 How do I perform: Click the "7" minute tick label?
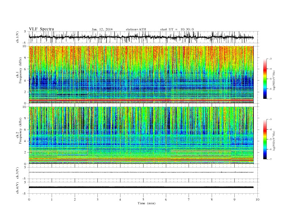(189, 199)
